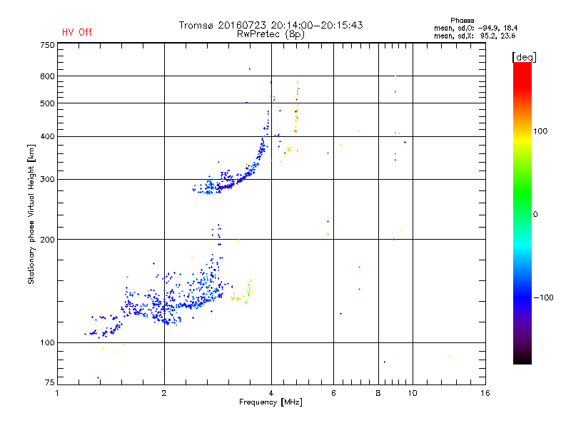
Task: Click the colorbar '-100' tick label
Action: [x=543, y=297]
